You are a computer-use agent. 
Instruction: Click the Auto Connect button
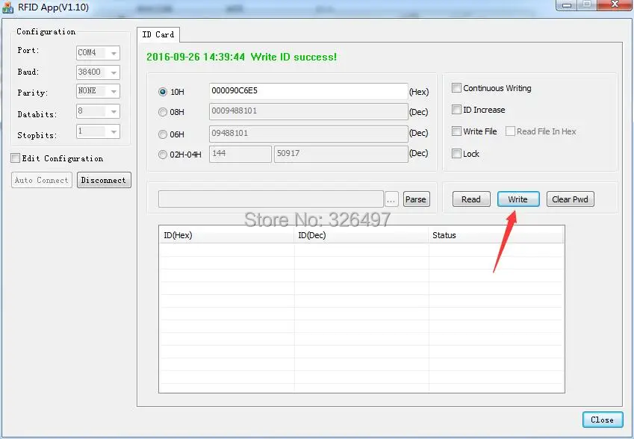(42, 180)
